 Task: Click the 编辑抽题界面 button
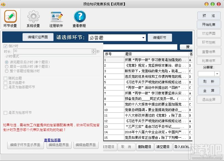[86, 145]
